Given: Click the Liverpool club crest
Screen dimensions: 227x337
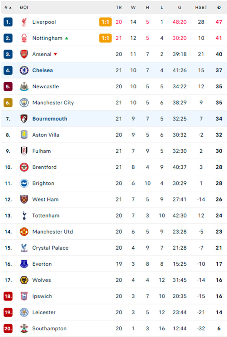Looking at the screenshot, I should pos(24,22).
